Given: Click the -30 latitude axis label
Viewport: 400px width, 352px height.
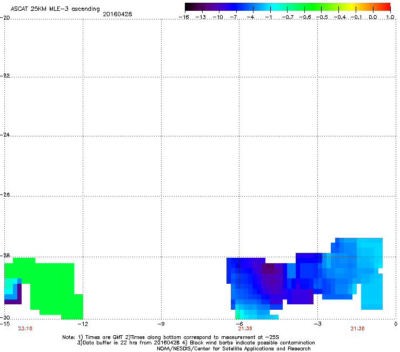Looking at the screenshot, I should point(5,318).
